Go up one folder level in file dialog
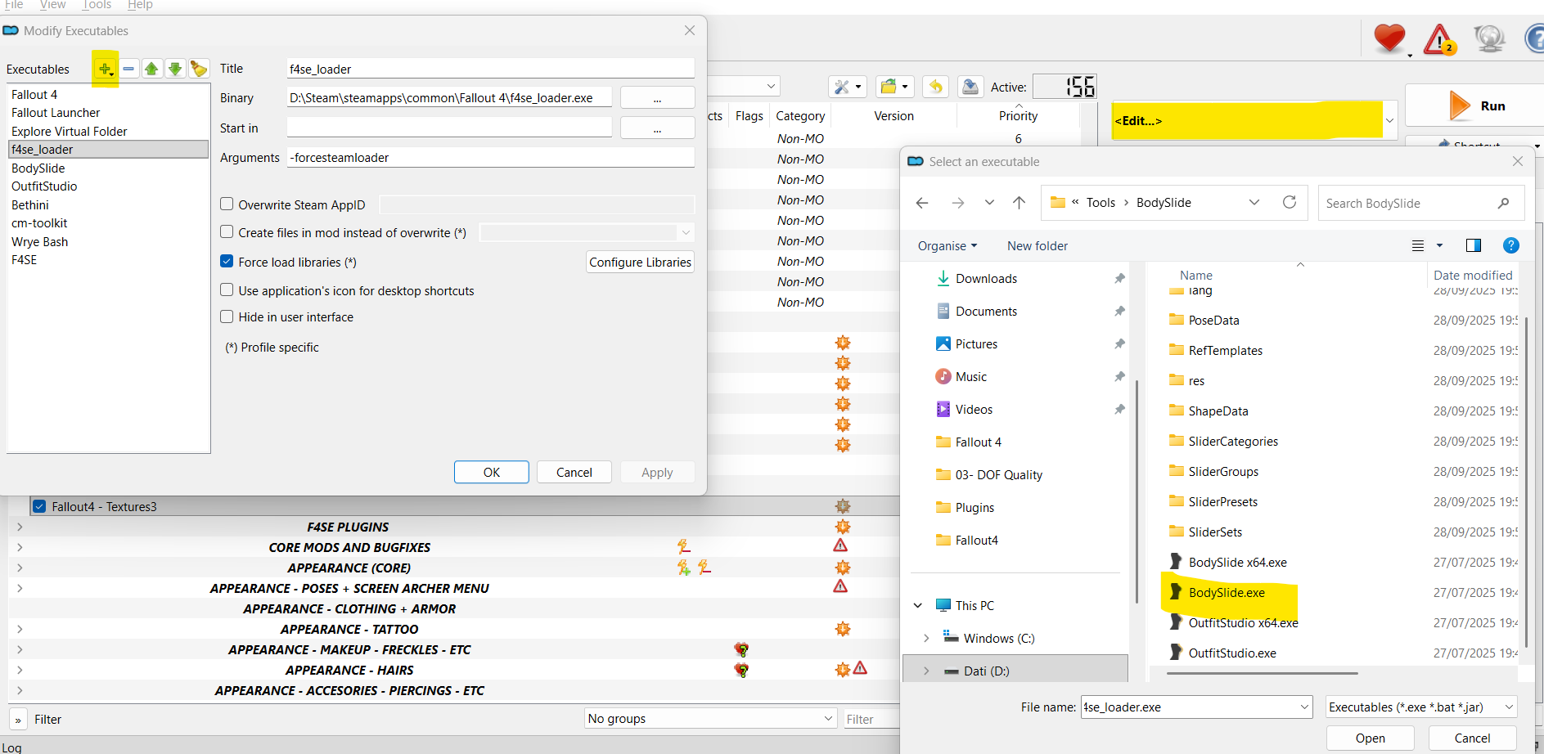Image resolution: width=1544 pixels, height=754 pixels. (1019, 203)
